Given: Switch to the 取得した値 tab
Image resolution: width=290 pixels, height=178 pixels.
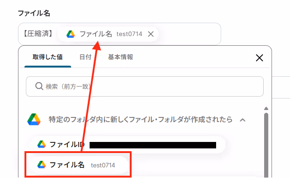Looking at the screenshot, I should tap(48, 57).
